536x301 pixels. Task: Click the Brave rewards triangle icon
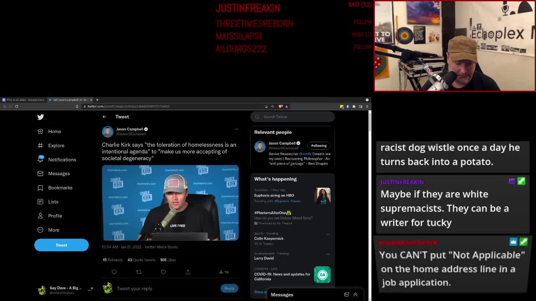pyautogui.click(x=286, y=107)
